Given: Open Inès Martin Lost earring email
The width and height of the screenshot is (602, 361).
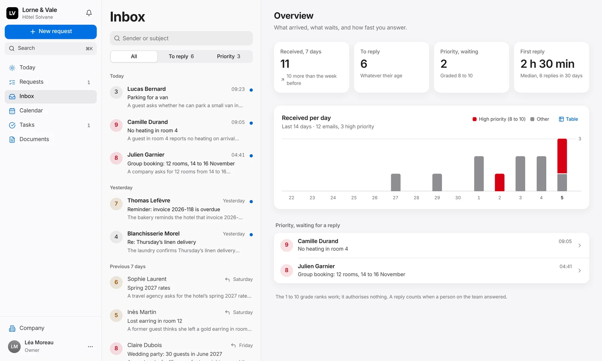Looking at the screenshot, I should 181,320.
